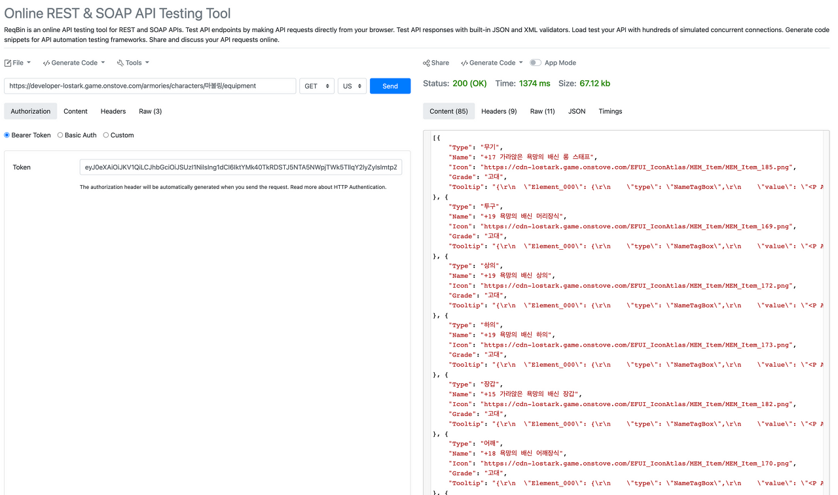Open the File menu in left toolbar
This screenshot has width=838, height=495.
(18, 63)
